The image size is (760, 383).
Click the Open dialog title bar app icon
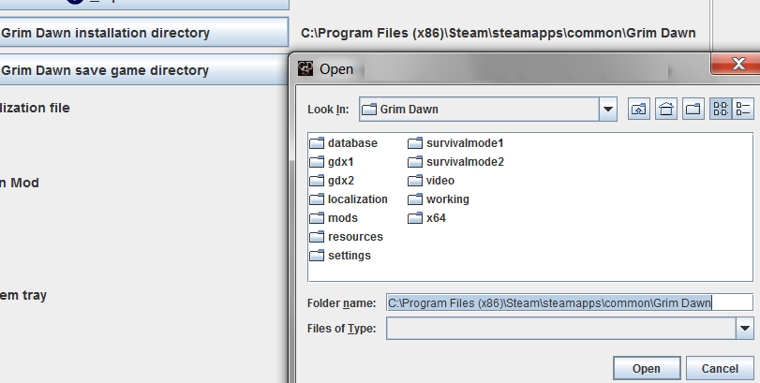pyautogui.click(x=305, y=68)
